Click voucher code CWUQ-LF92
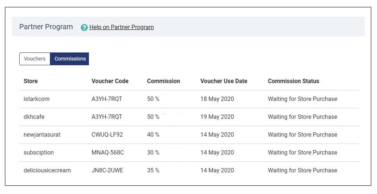 pos(107,135)
